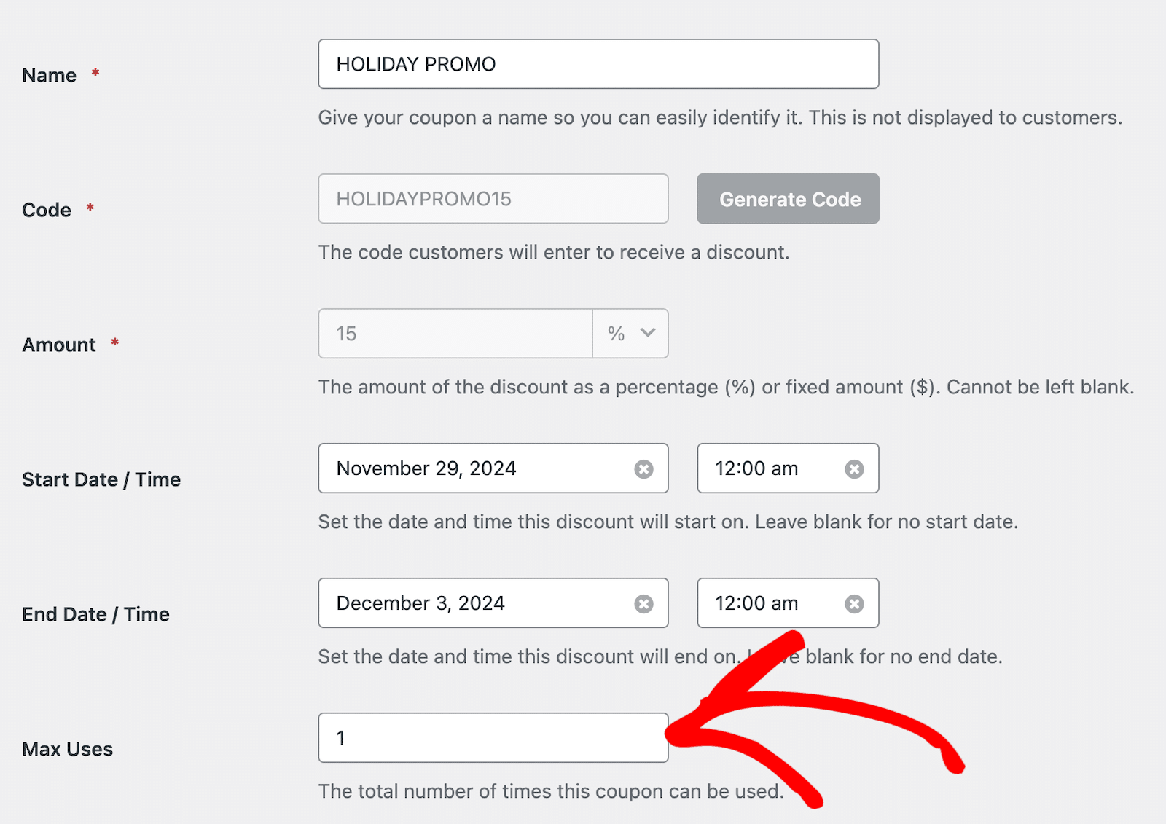Select the code field showing HOLIDAYPROMO15
Screen dimensions: 1166x824
[493, 198]
